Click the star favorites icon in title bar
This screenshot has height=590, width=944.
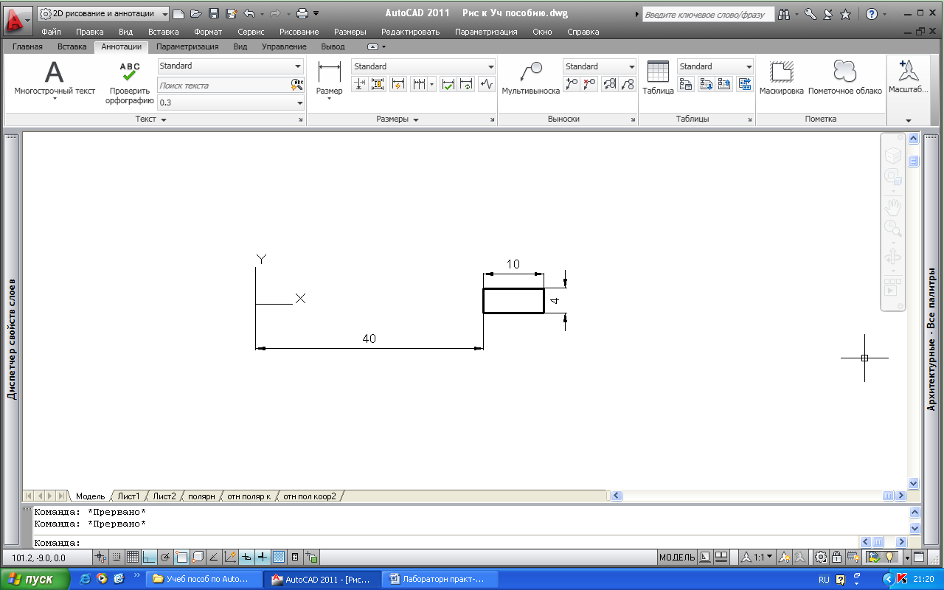tap(845, 14)
